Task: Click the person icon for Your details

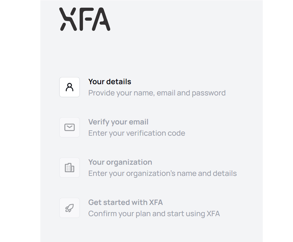Action: pyautogui.click(x=70, y=87)
